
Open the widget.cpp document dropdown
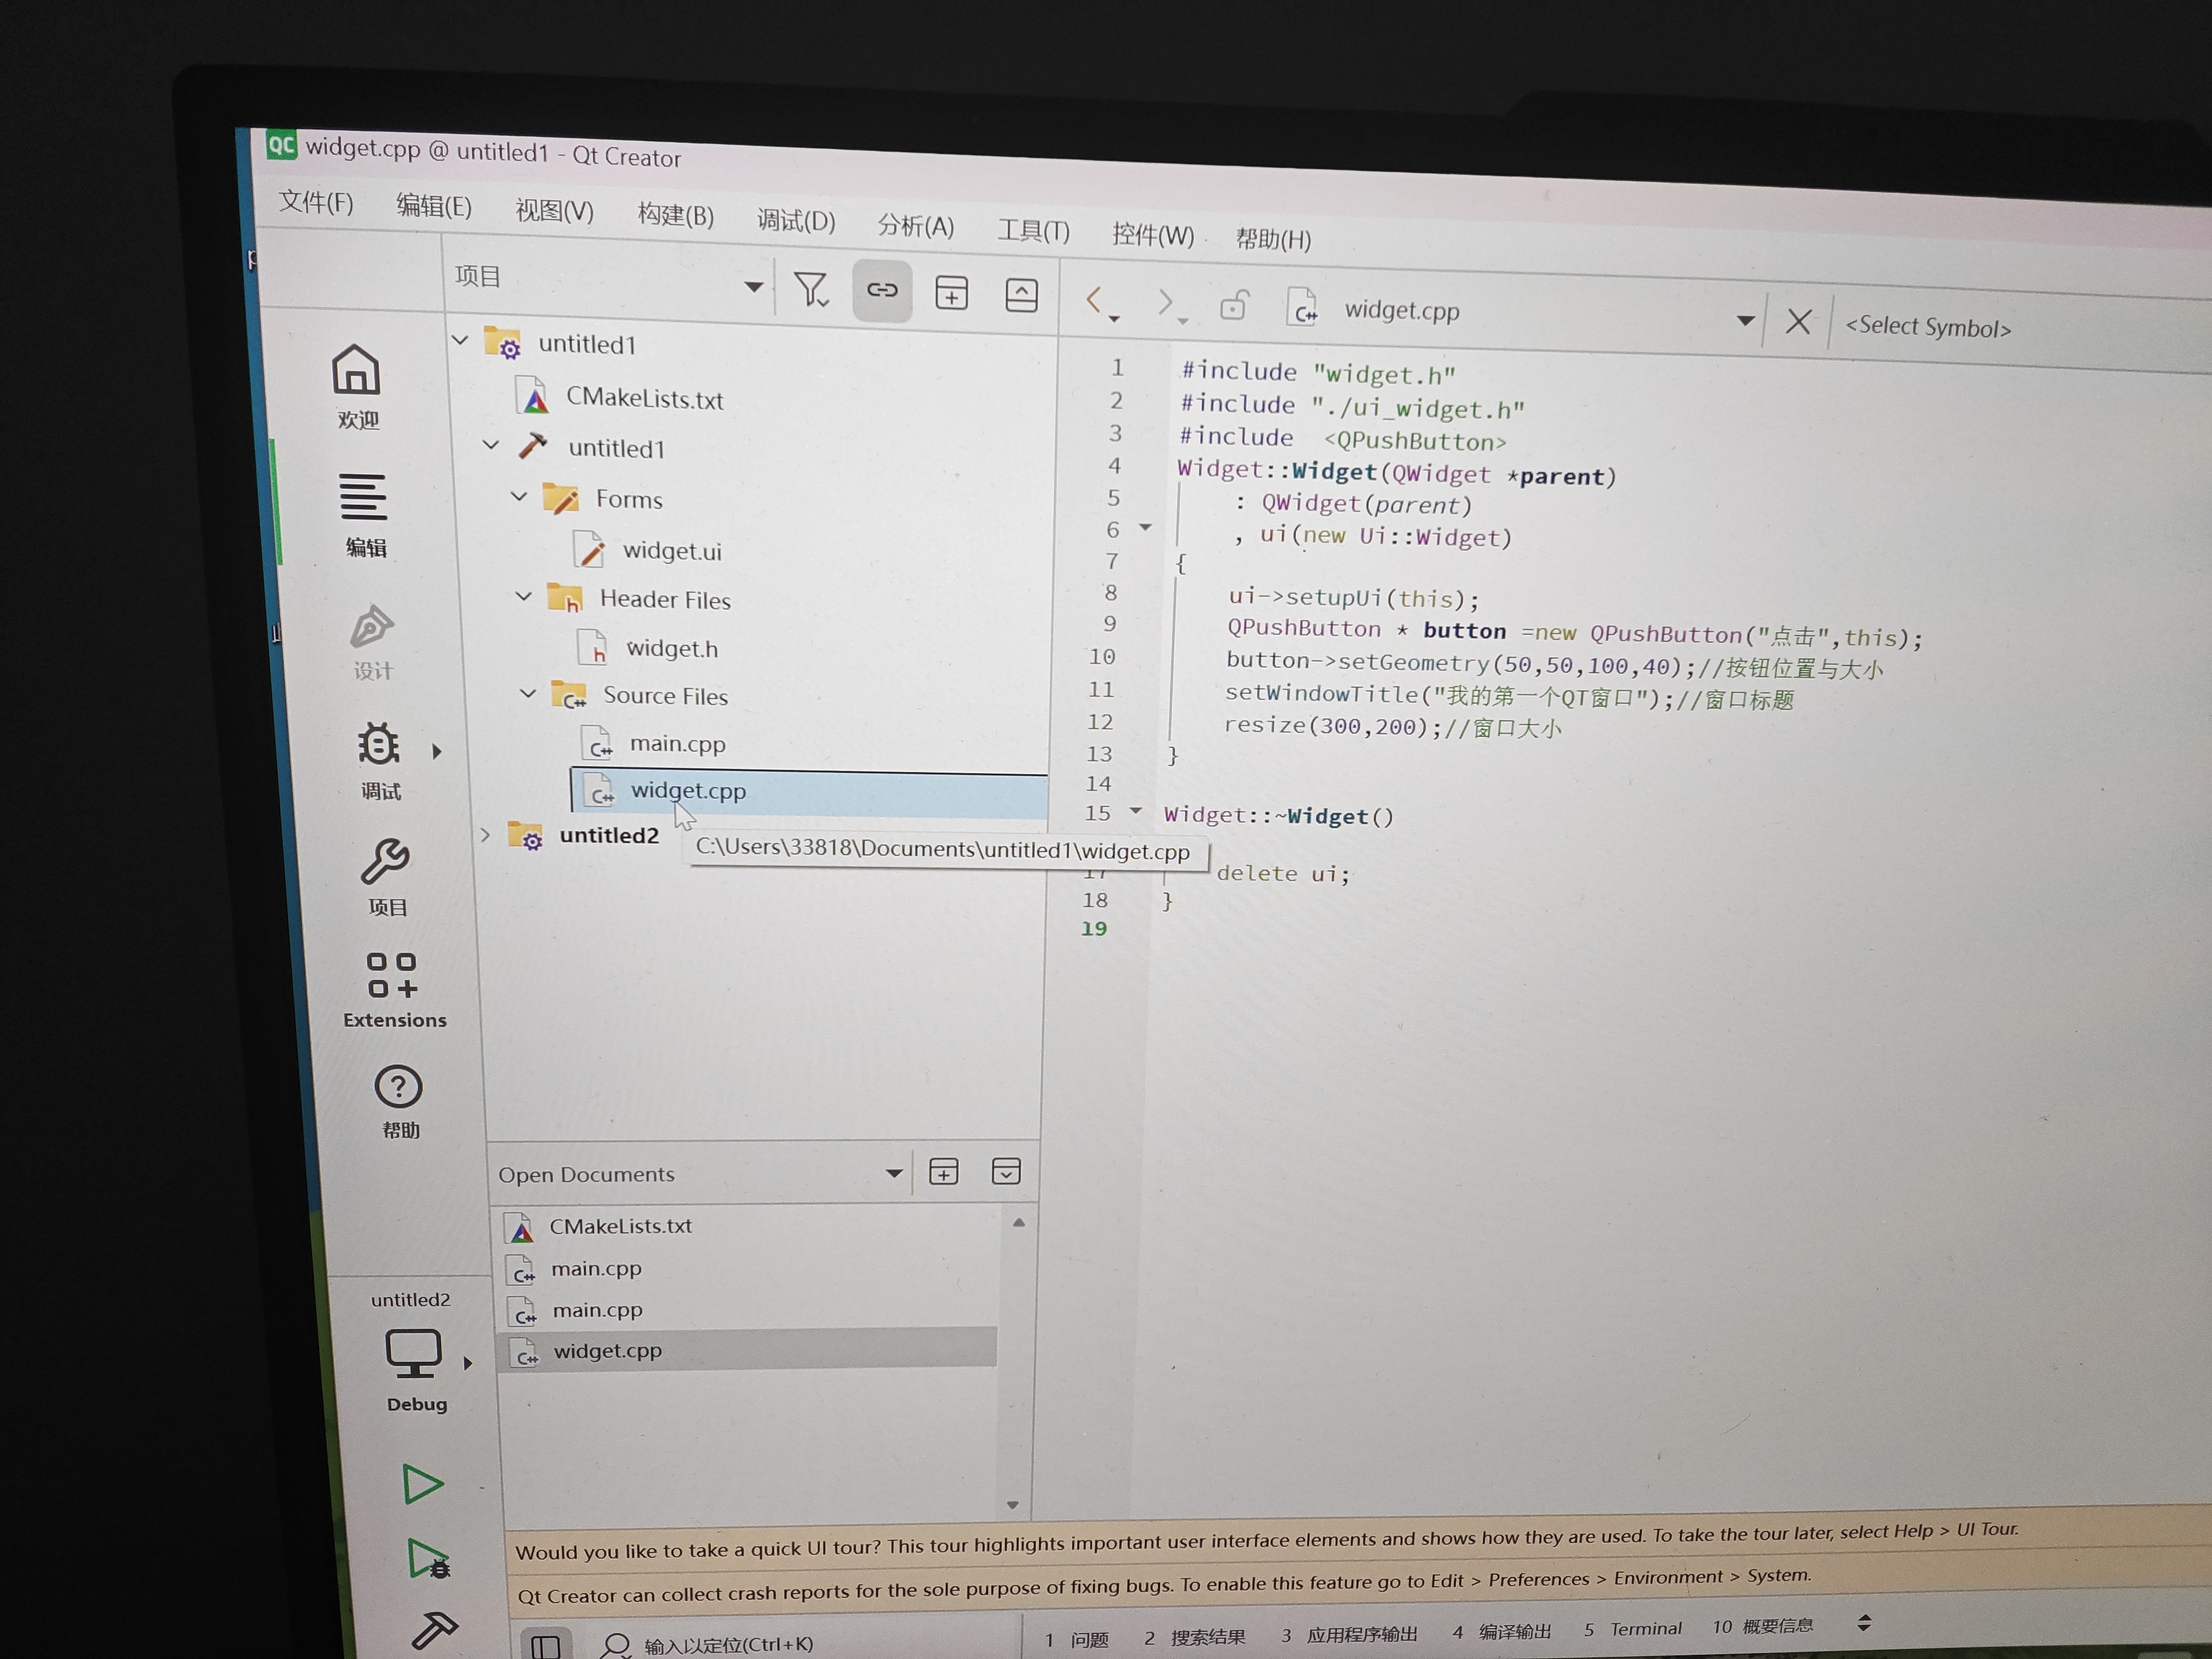pos(1745,321)
